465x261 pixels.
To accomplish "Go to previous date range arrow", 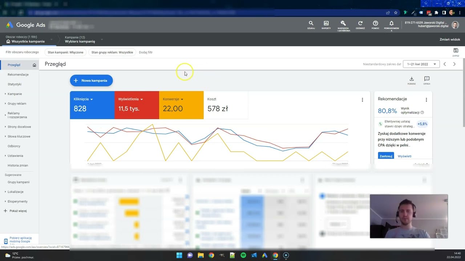I will (445, 64).
